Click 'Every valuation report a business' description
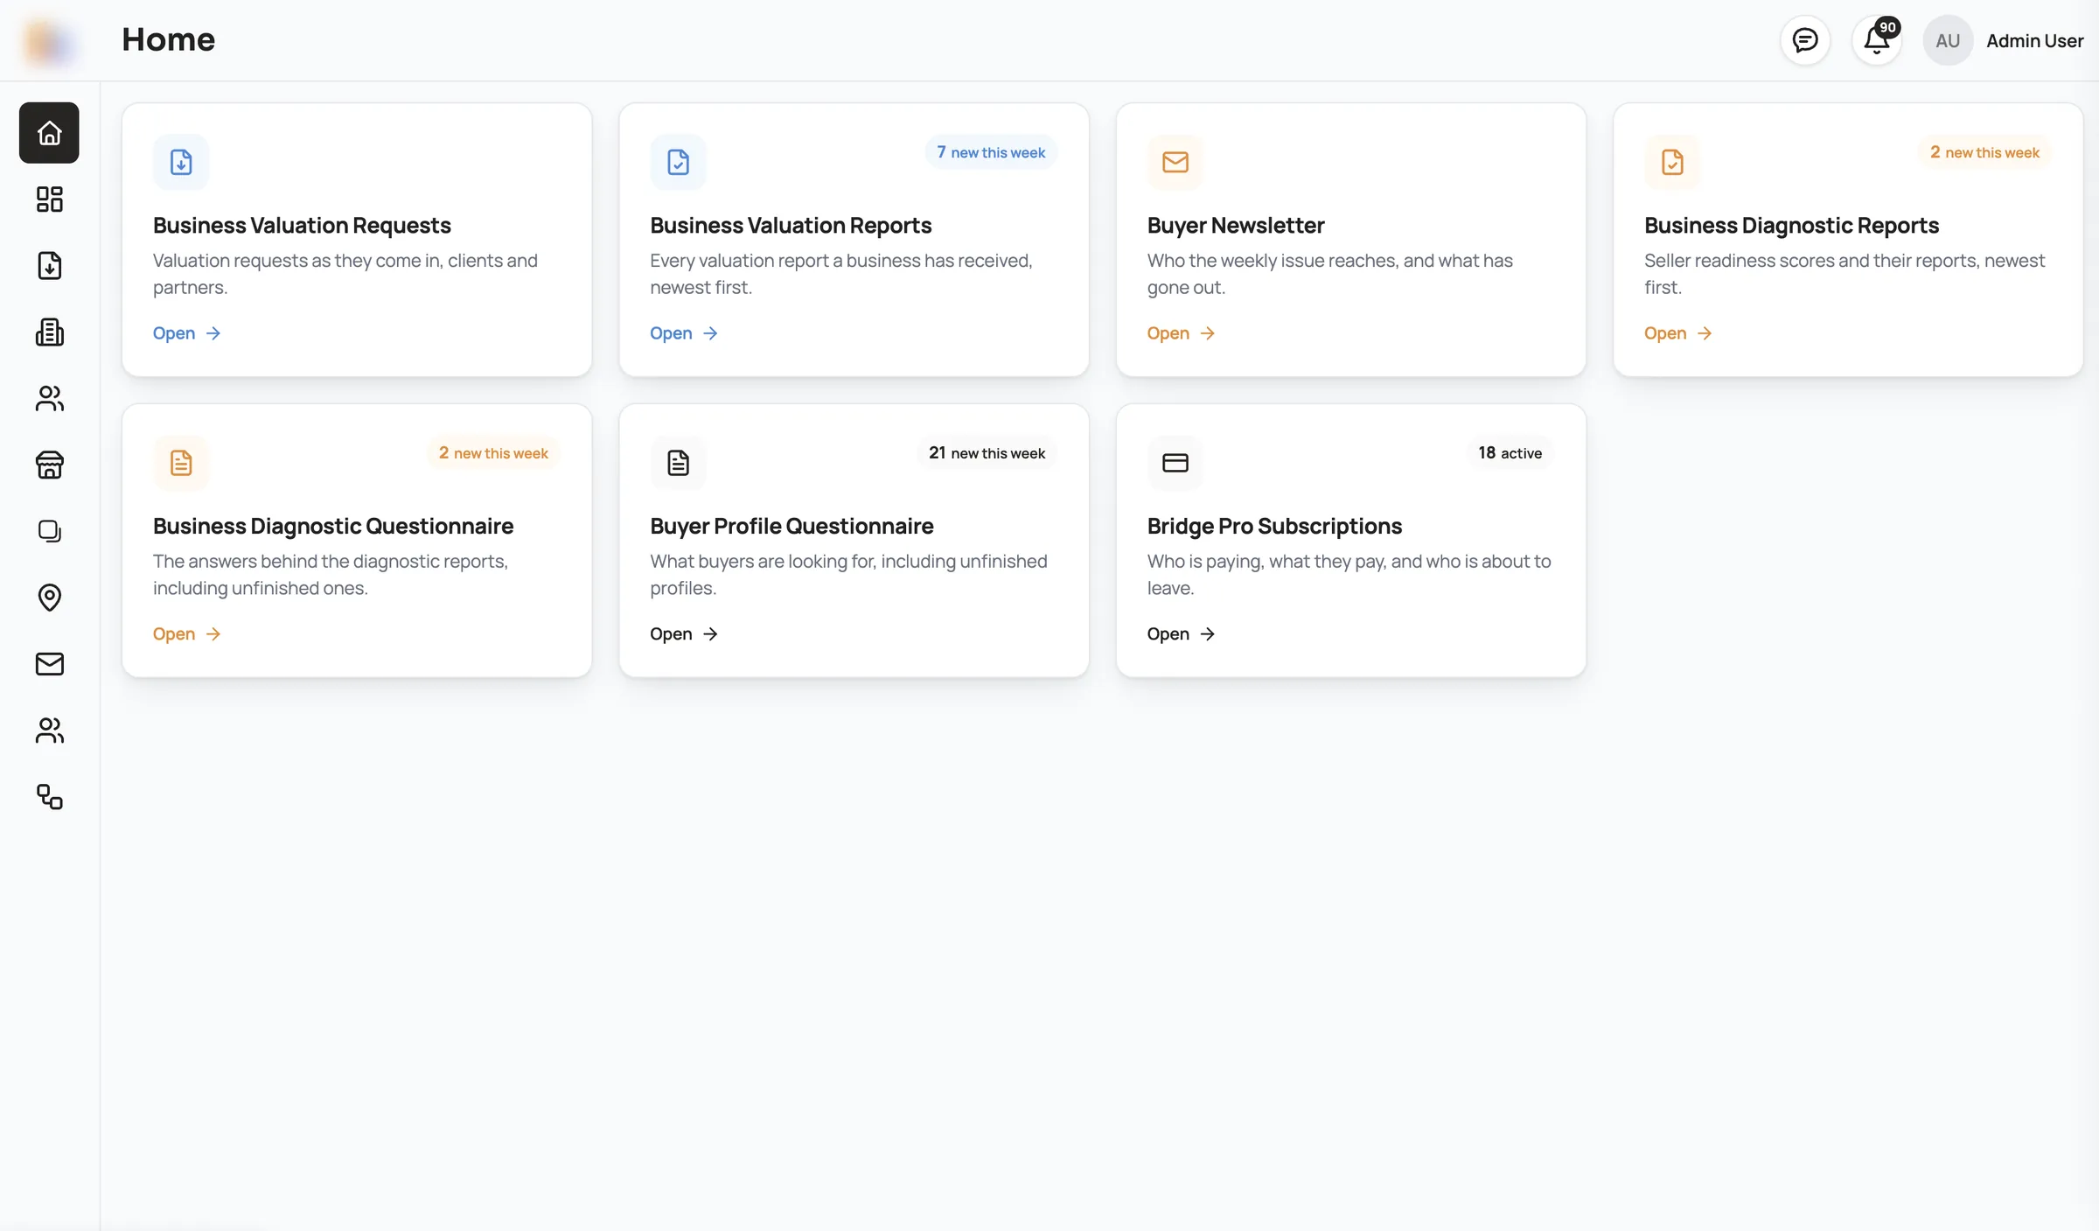 841,274
